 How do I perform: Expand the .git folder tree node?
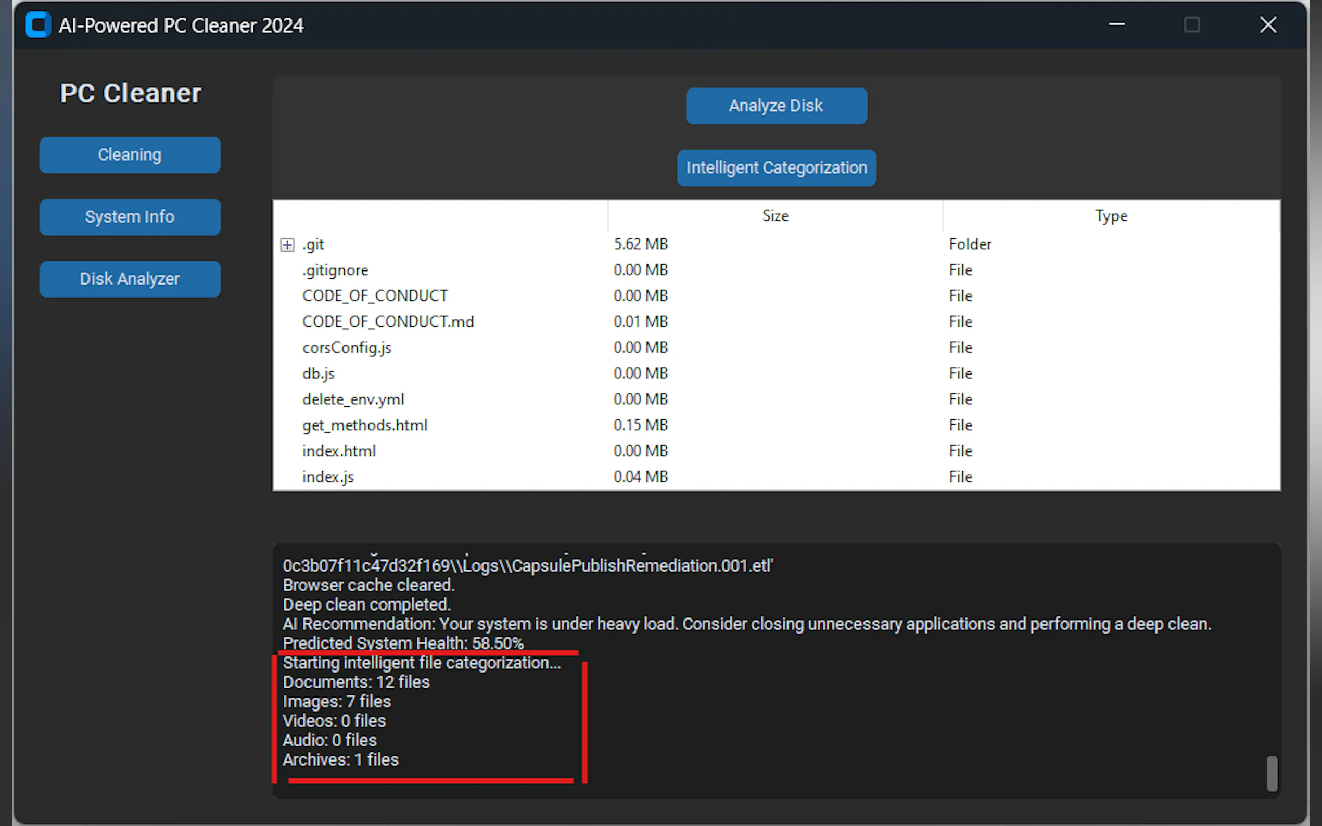[287, 245]
